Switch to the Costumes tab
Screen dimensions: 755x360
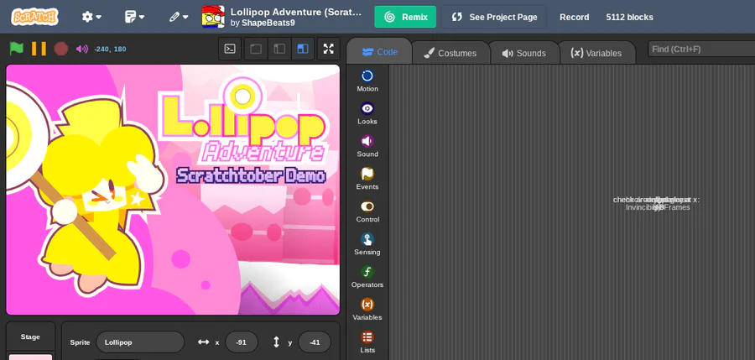(x=450, y=53)
